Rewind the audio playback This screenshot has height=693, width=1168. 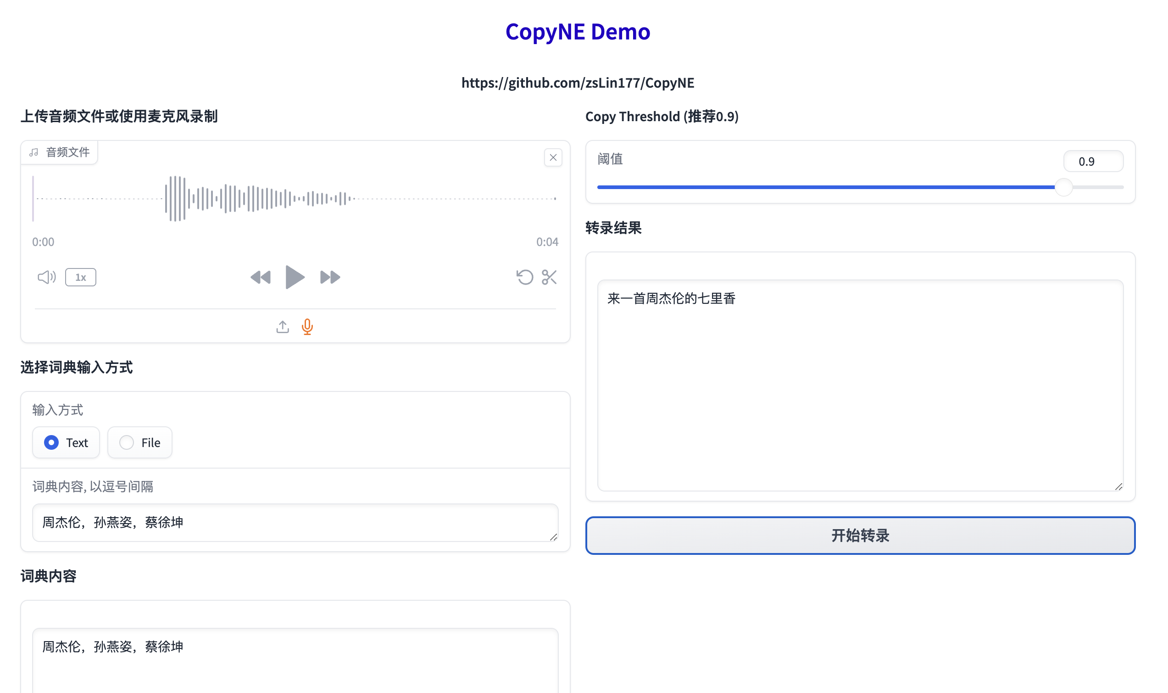[261, 277]
